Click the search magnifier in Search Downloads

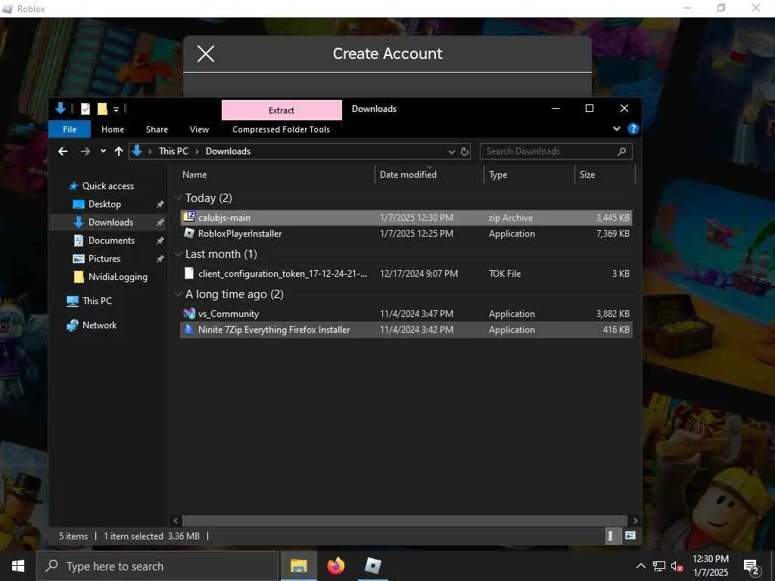pyautogui.click(x=622, y=151)
